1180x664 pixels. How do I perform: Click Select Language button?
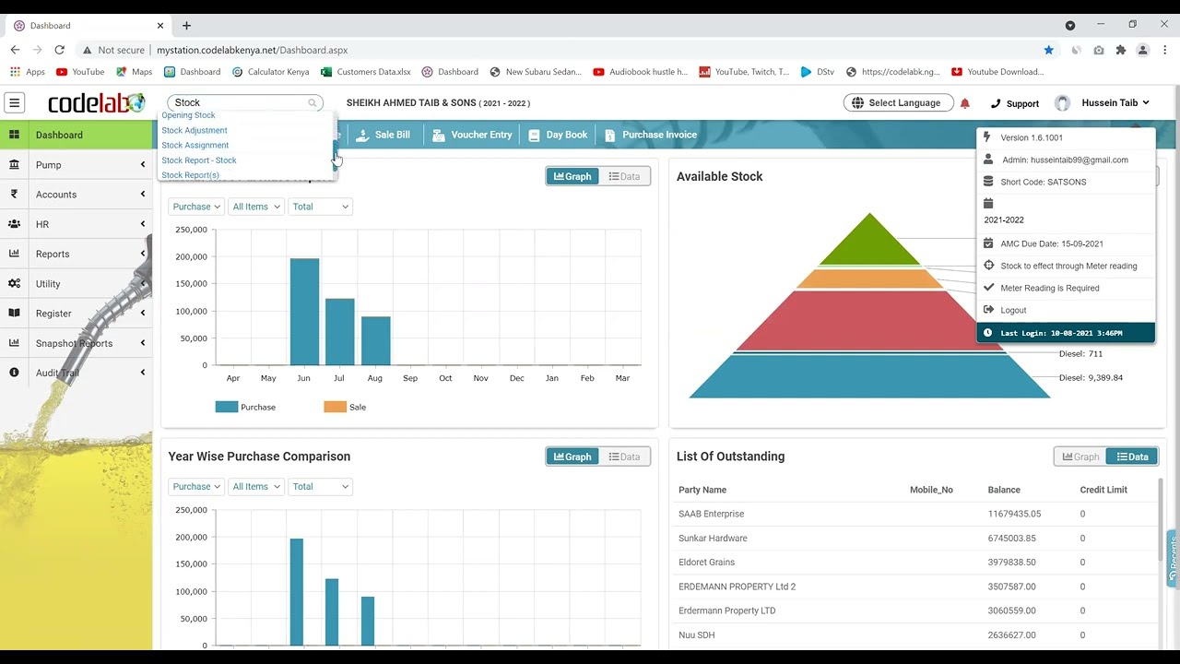pos(899,102)
